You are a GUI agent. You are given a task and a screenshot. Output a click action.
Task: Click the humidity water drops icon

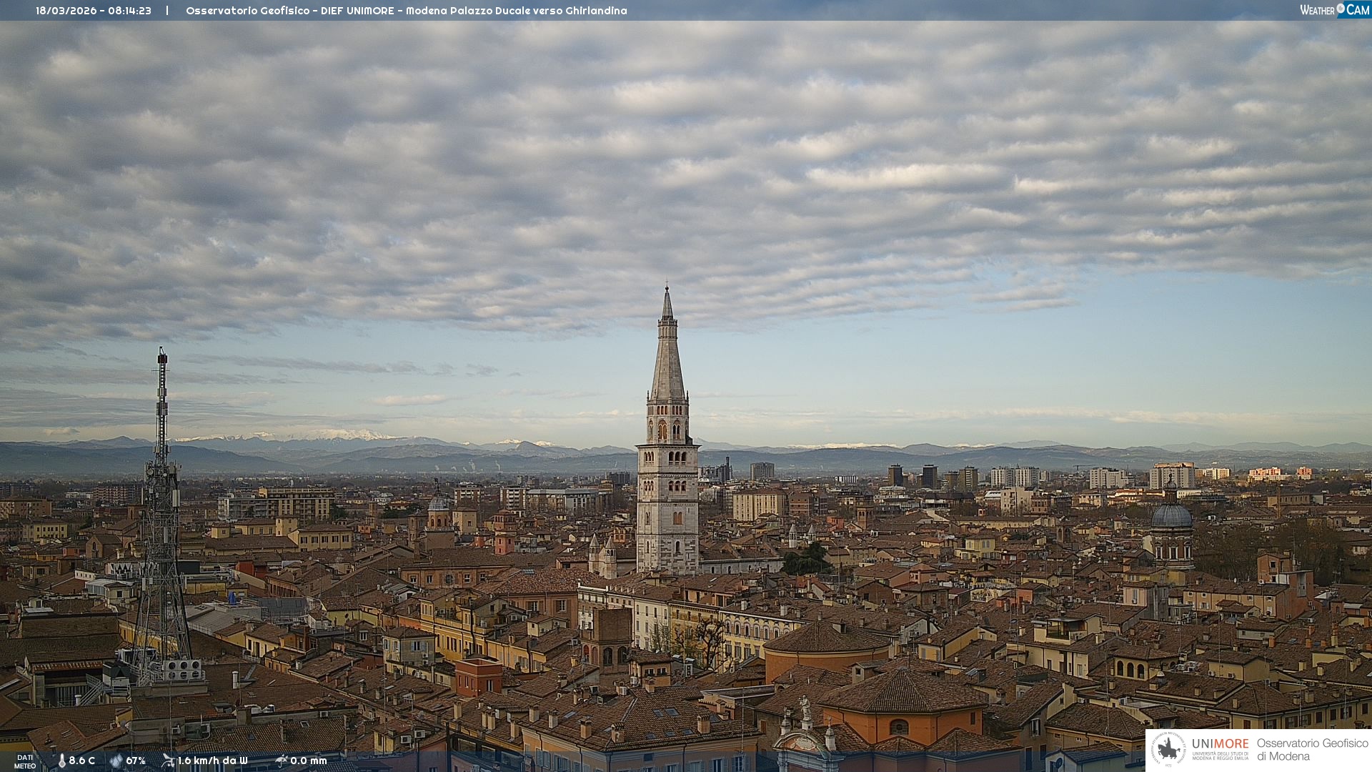pos(116,761)
